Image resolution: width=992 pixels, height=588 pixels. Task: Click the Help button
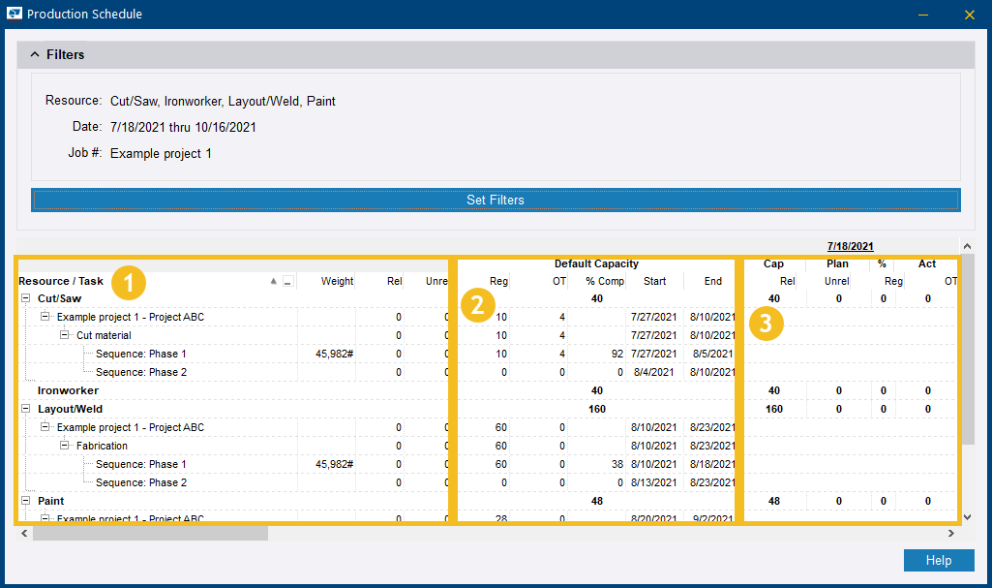(937, 560)
